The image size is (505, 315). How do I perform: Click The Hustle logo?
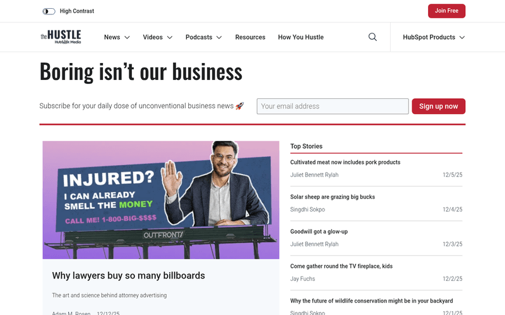point(61,37)
